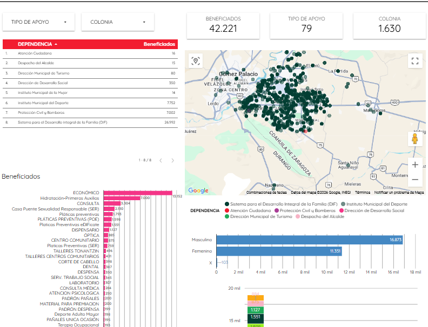Viewport: 428px width, 327px height.
Task: Toggle Instituto Municipal del Deporte legend
Action: click(374, 204)
